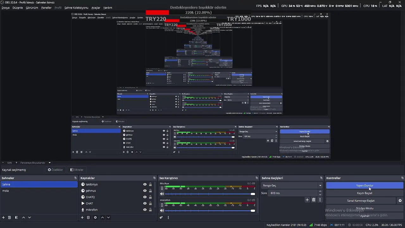
Task: Add a new source in Kaynaklar panel
Action: point(82,218)
